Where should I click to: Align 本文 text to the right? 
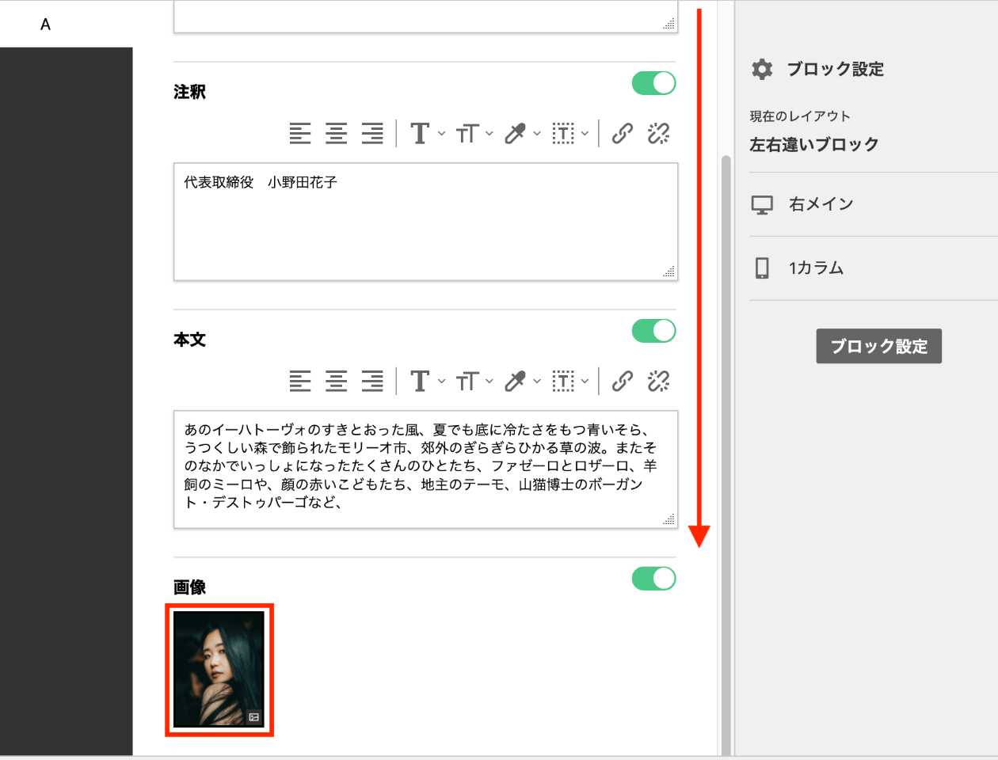pyautogui.click(x=372, y=381)
